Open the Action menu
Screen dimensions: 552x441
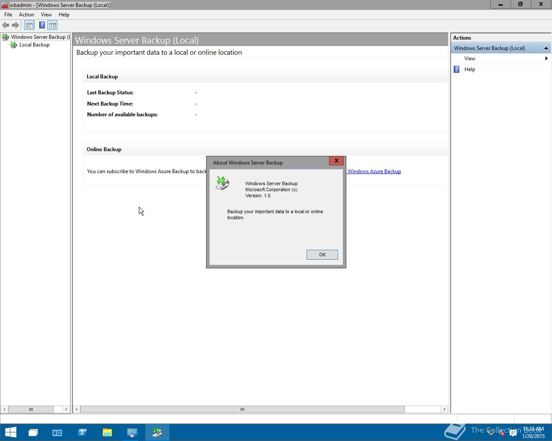26,15
